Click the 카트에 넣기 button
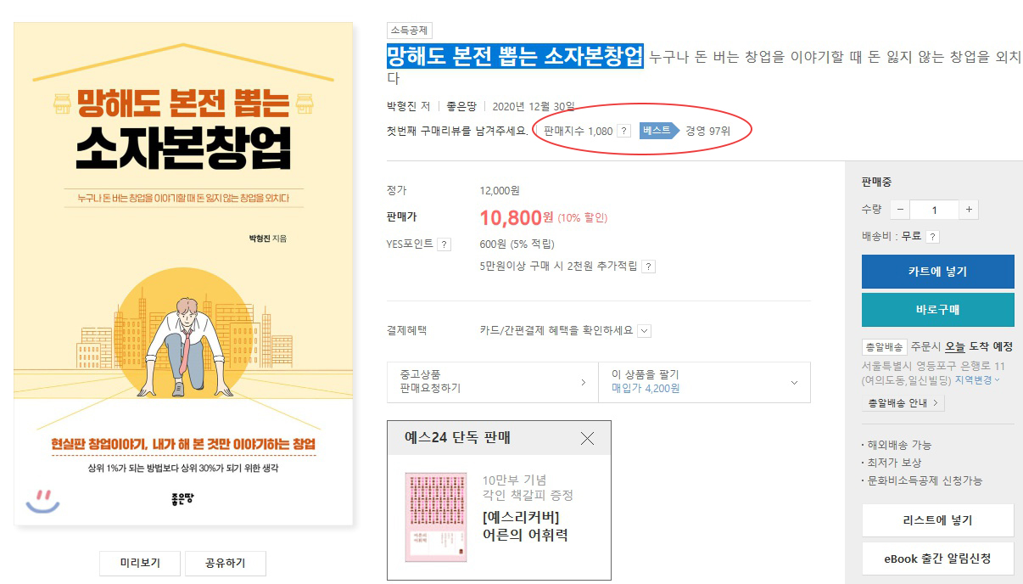Screen dimensions: 1023x584 tap(937, 272)
